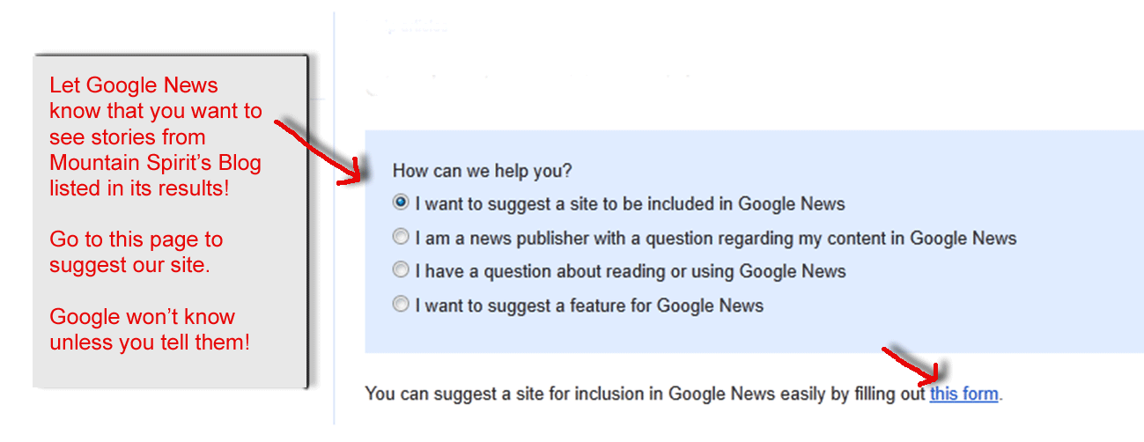1144x442 pixels.
Task: Enable the "suggest a feature" radio button
Action: (x=401, y=306)
